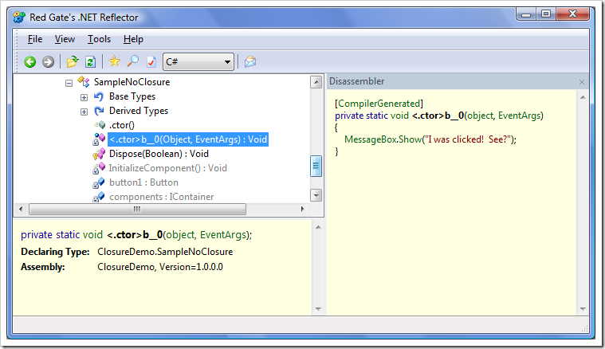This screenshot has height=349, width=605.
Task: Open Search with the magnifier icon
Action: (x=133, y=61)
